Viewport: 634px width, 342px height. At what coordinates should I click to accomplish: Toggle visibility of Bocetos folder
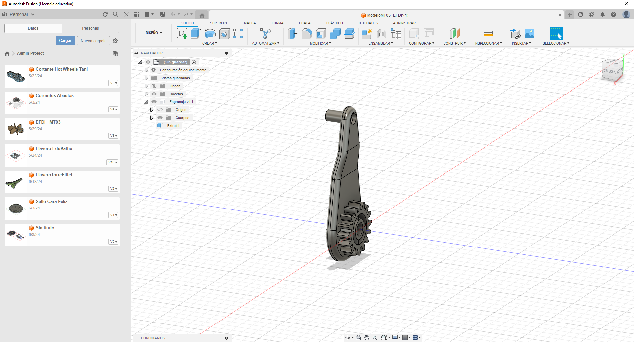154,94
